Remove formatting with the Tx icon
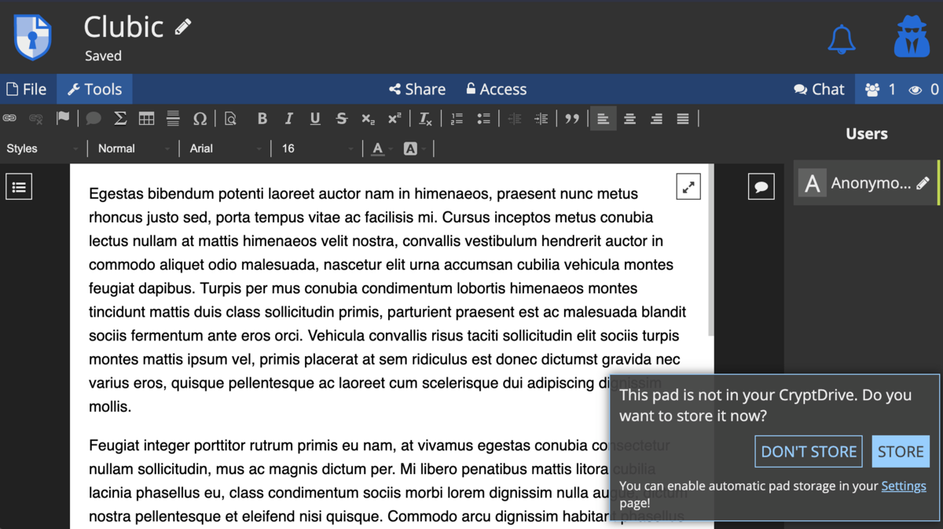The height and width of the screenshot is (529, 943). pos(425,119)
